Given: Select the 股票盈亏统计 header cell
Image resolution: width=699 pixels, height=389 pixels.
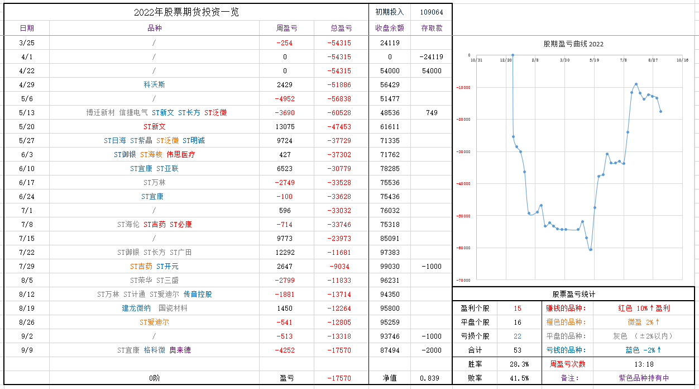Looking at the screenshot, I should point(573,294).
